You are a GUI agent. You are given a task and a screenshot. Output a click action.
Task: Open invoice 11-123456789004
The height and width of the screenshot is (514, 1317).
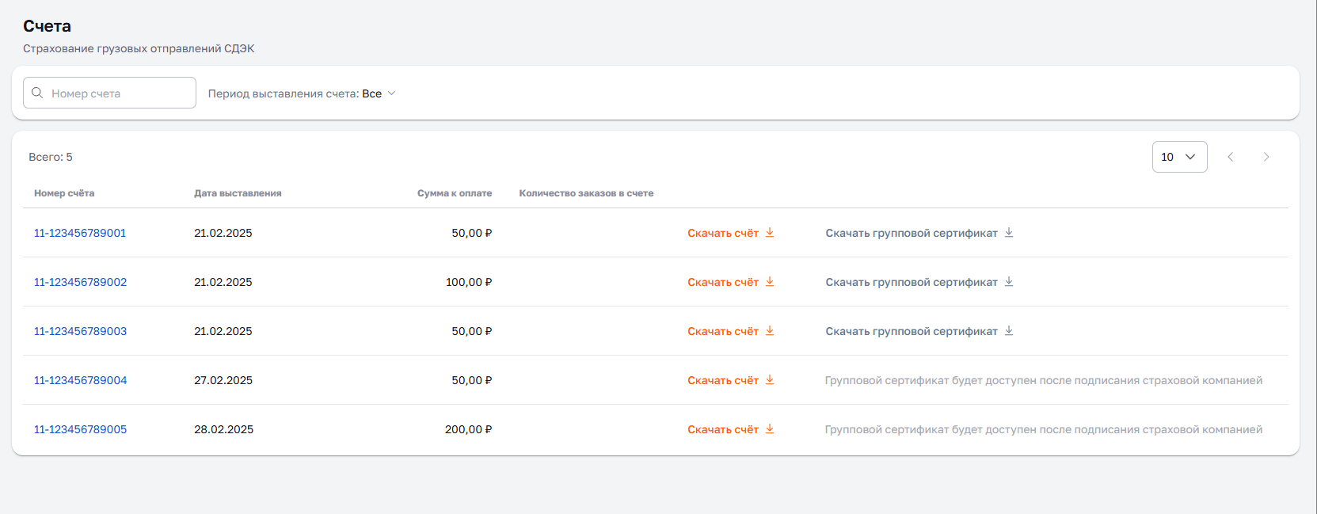[80, 380]
